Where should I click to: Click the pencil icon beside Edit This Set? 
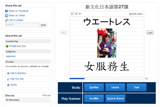coord(8,79)
